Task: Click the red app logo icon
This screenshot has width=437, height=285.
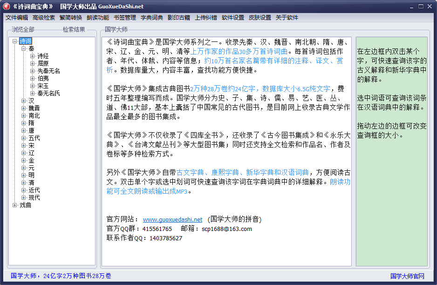Action: [7, 6]
